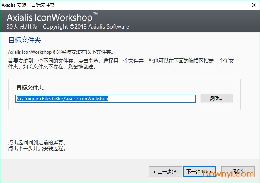Click the TM trademark symbol in header
This screenshot has height=183, width=260.
pyautogui.click(x=96, y=14)
